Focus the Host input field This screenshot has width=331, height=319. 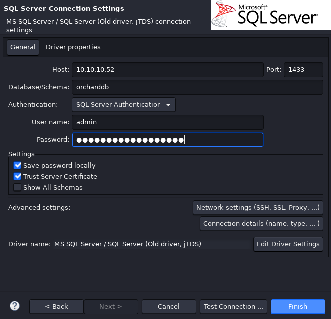point(167,70)
